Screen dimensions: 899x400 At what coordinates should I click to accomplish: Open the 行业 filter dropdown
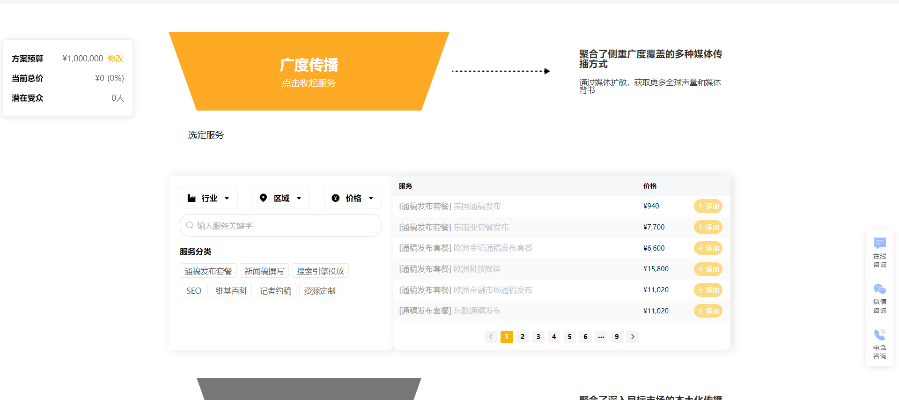pos(209,198)
